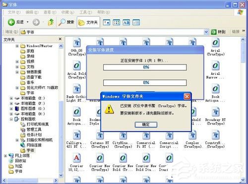This screenshot has width=248, height=184.
Task: Expand the 网上邻居 tree node
Action: pyautogui.click(x=5, y=156)
